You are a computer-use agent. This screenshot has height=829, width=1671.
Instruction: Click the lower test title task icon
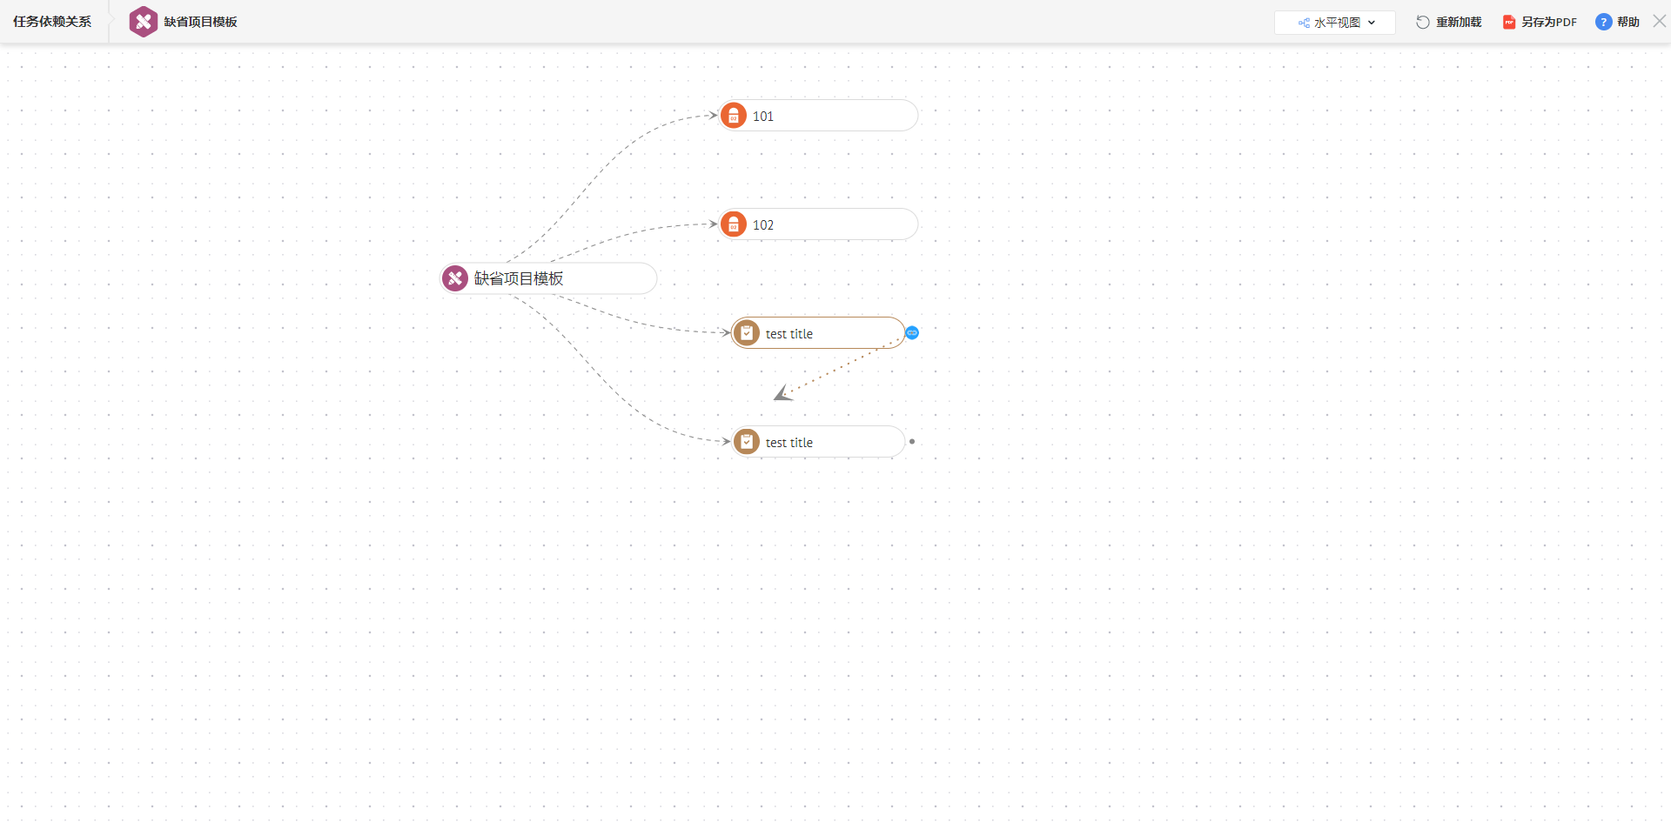[x=747, y=442]
